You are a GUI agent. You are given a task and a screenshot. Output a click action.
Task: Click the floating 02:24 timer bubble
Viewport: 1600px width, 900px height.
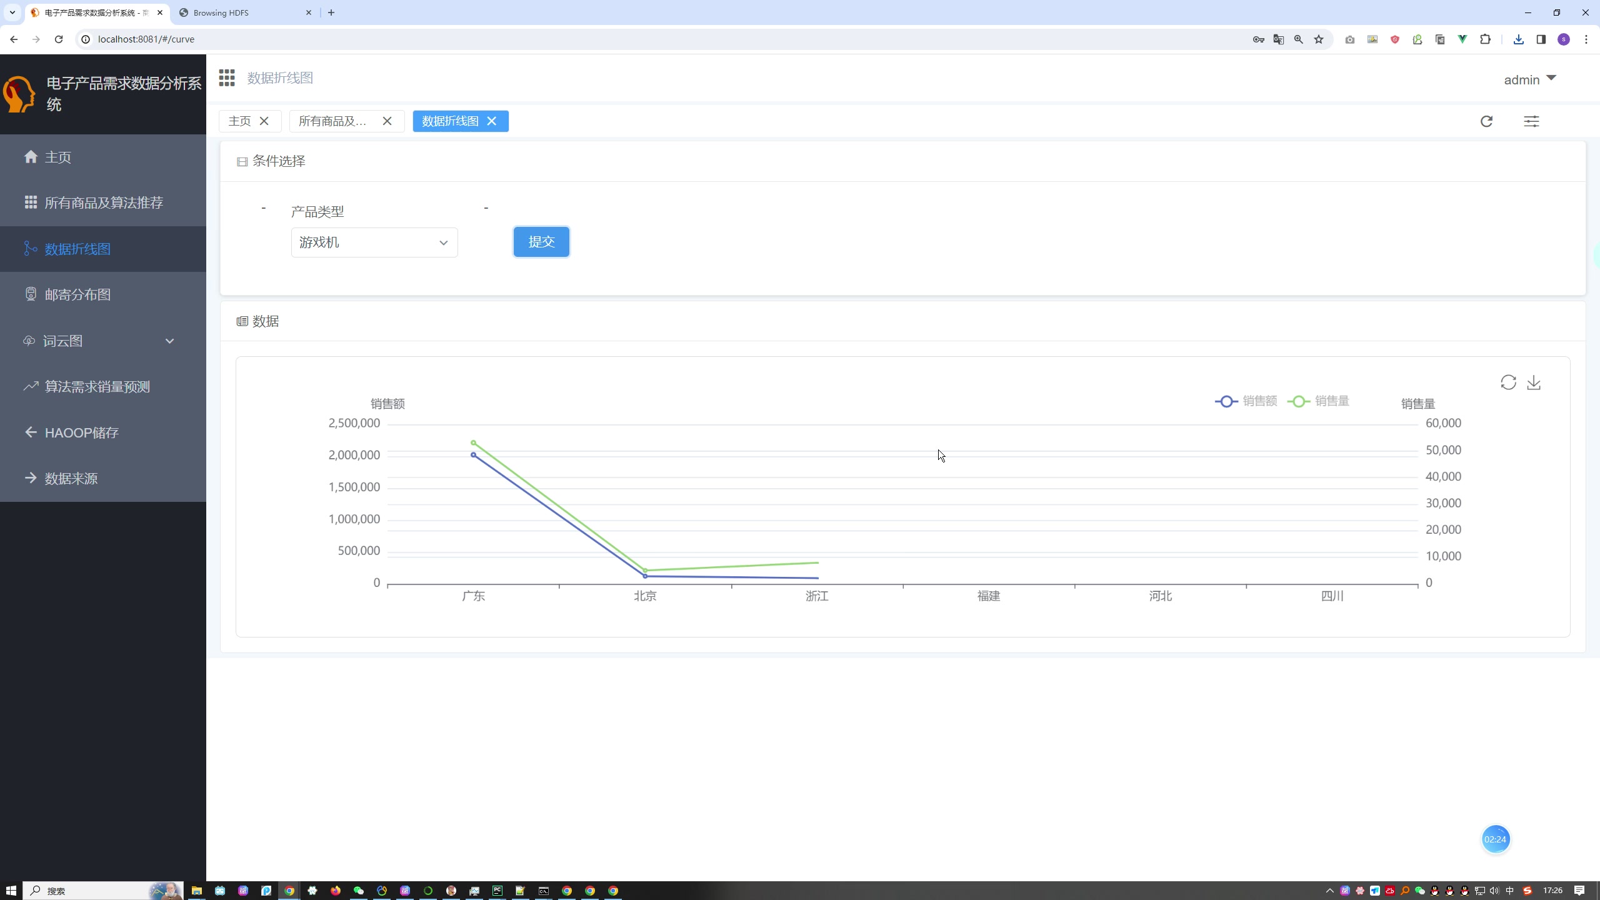(x=1496, y=839)
